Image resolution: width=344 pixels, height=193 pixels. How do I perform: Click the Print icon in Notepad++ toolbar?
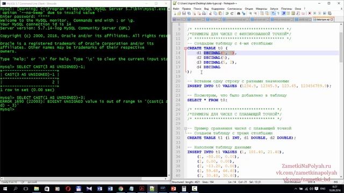coord(204,13)
